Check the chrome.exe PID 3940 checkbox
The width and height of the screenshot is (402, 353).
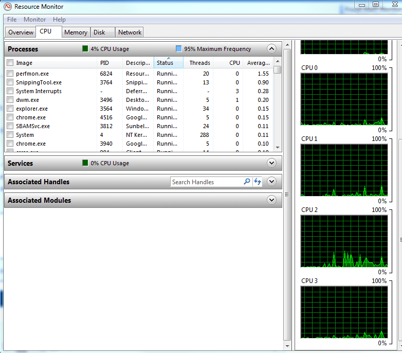[10, 144]
